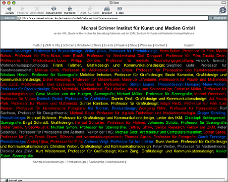
Task: Click the Michael Schirner Institut page heading
Action: click(x=138, y=28)
